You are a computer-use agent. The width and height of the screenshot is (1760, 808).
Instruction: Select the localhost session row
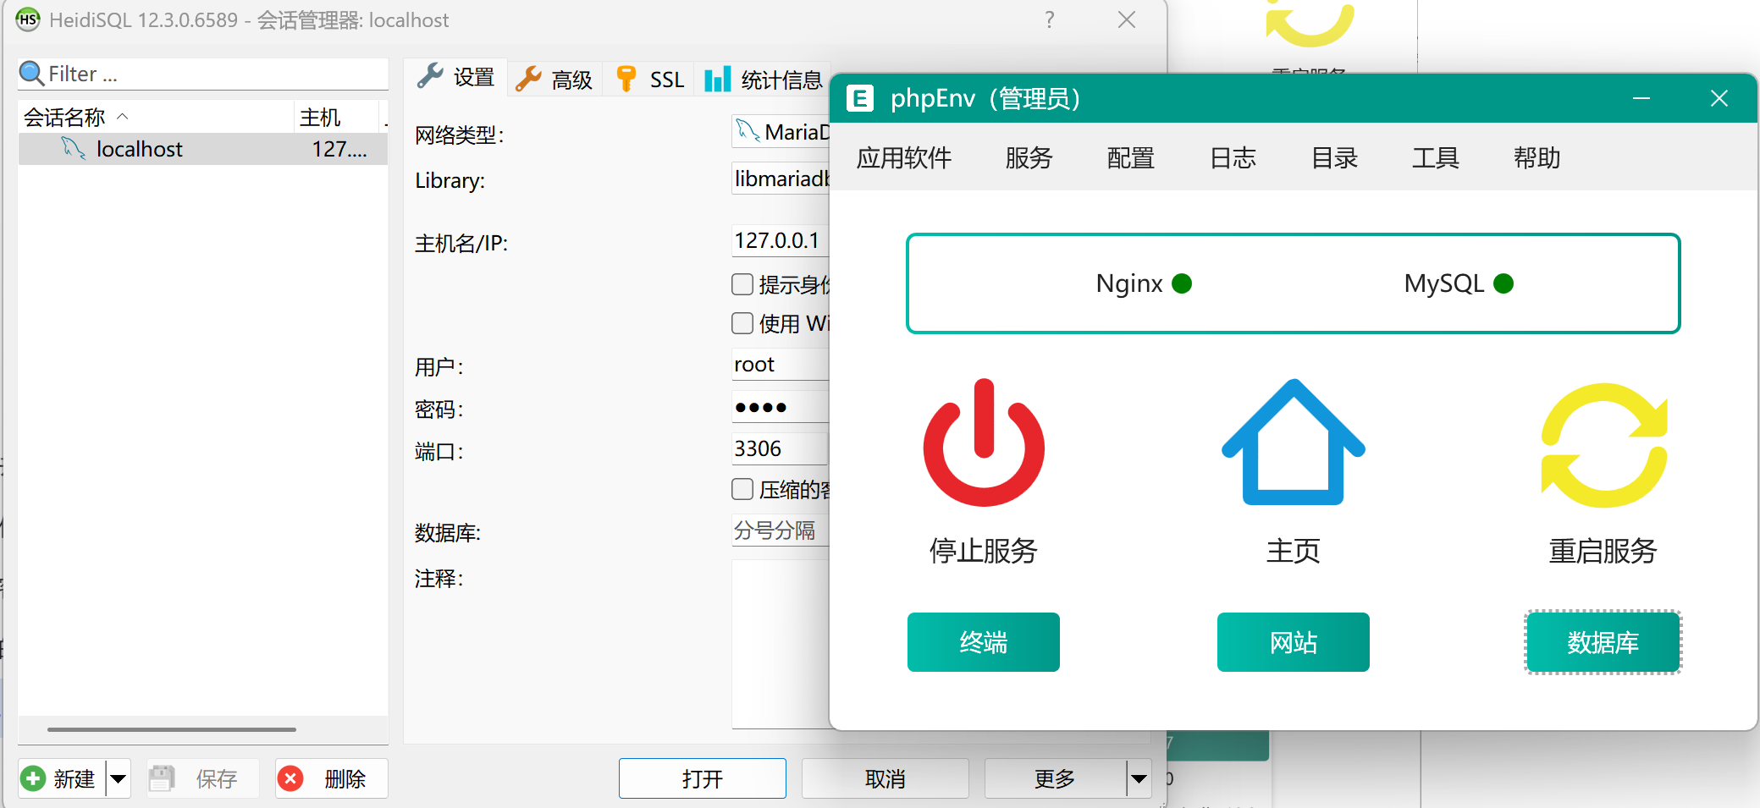pos(203,149)
